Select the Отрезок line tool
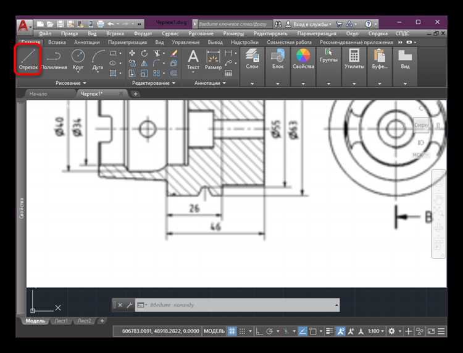Viewport: 463px width, 353px height. tap(28, 59)
